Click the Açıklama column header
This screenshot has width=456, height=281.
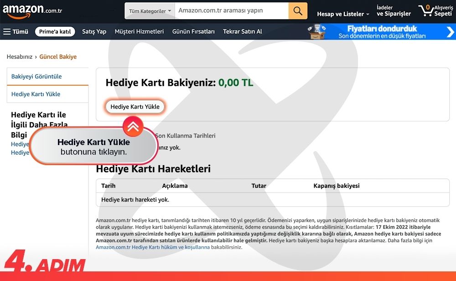175,186
